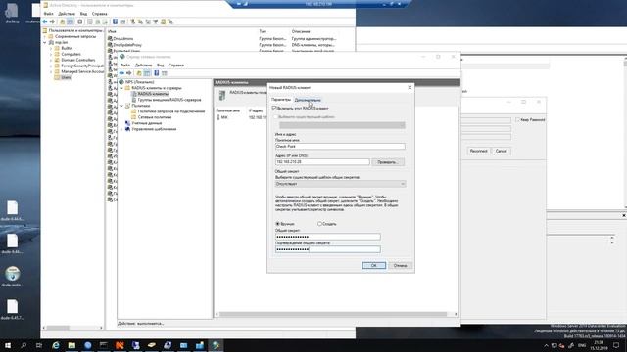Switch to Settings tab in RADIUS dialog
The height and width of the screenshot is (352, 627).
tap(281, 100)
